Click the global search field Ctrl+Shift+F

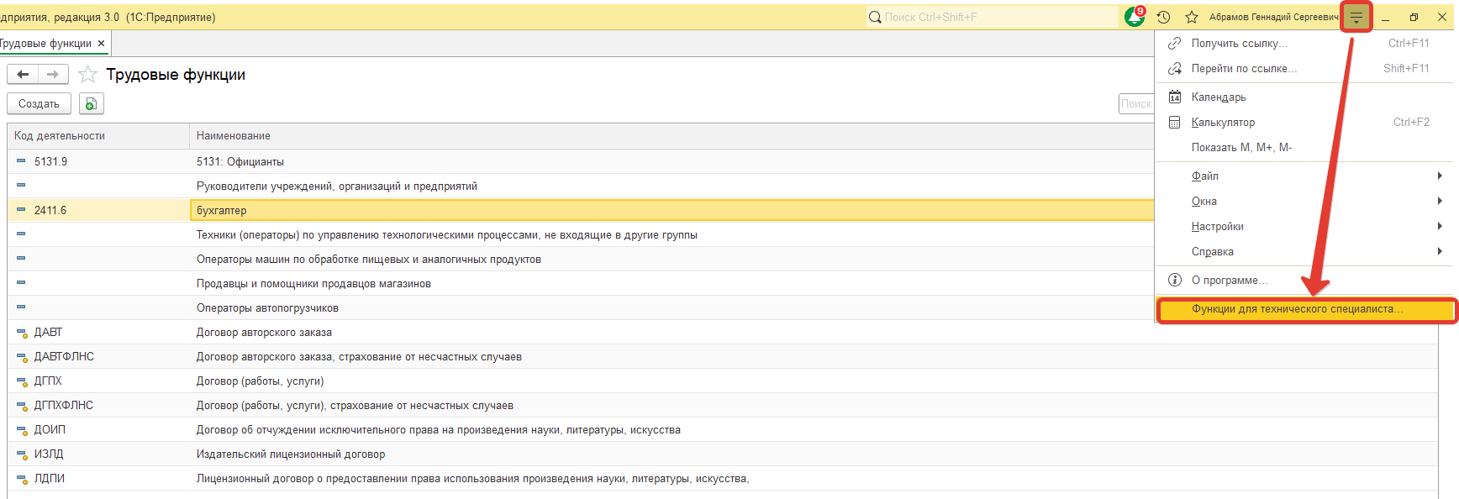click(992, 17)
